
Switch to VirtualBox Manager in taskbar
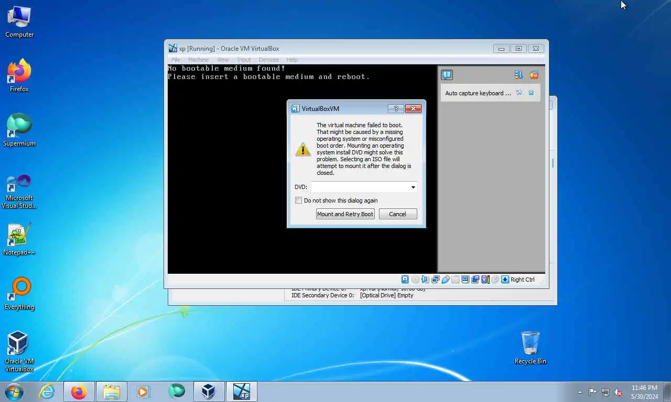pos(209,392)
